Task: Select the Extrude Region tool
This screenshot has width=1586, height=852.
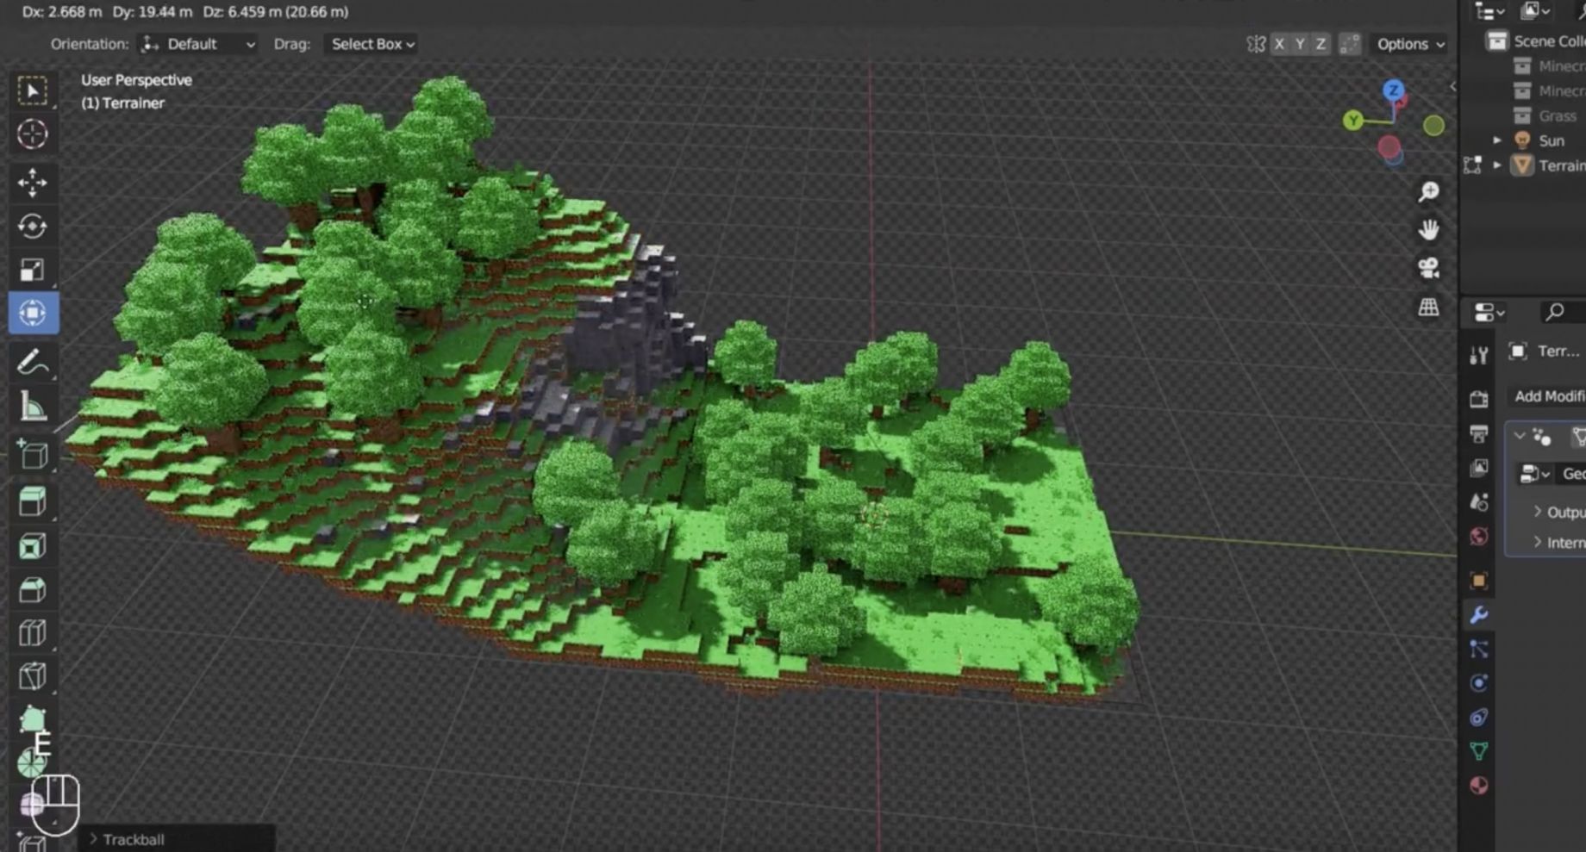Action: pos(33,501)
